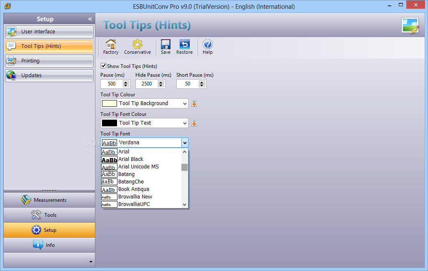Click the Save floppy disk icon
The width and height of the screenshot is (428, 271).
[166, 44]
